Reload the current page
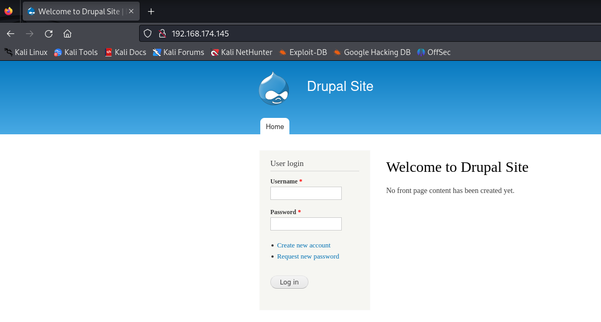The height and width of the screenshot is (322, 601). coord(49,34)
